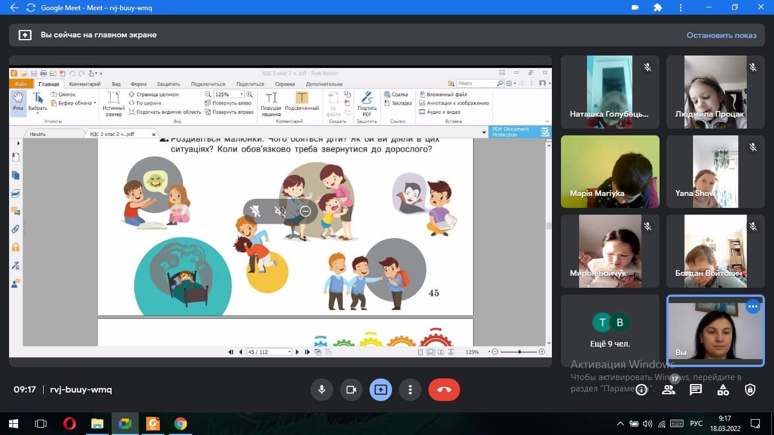
Task: Turn off the camera
Action: [x=351, y=390]
